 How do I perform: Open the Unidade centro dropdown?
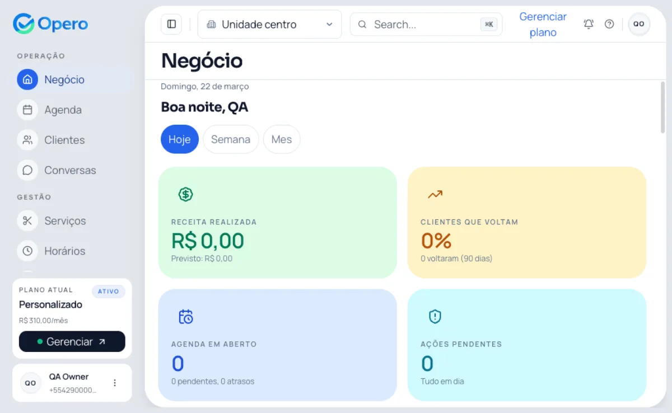269,24
